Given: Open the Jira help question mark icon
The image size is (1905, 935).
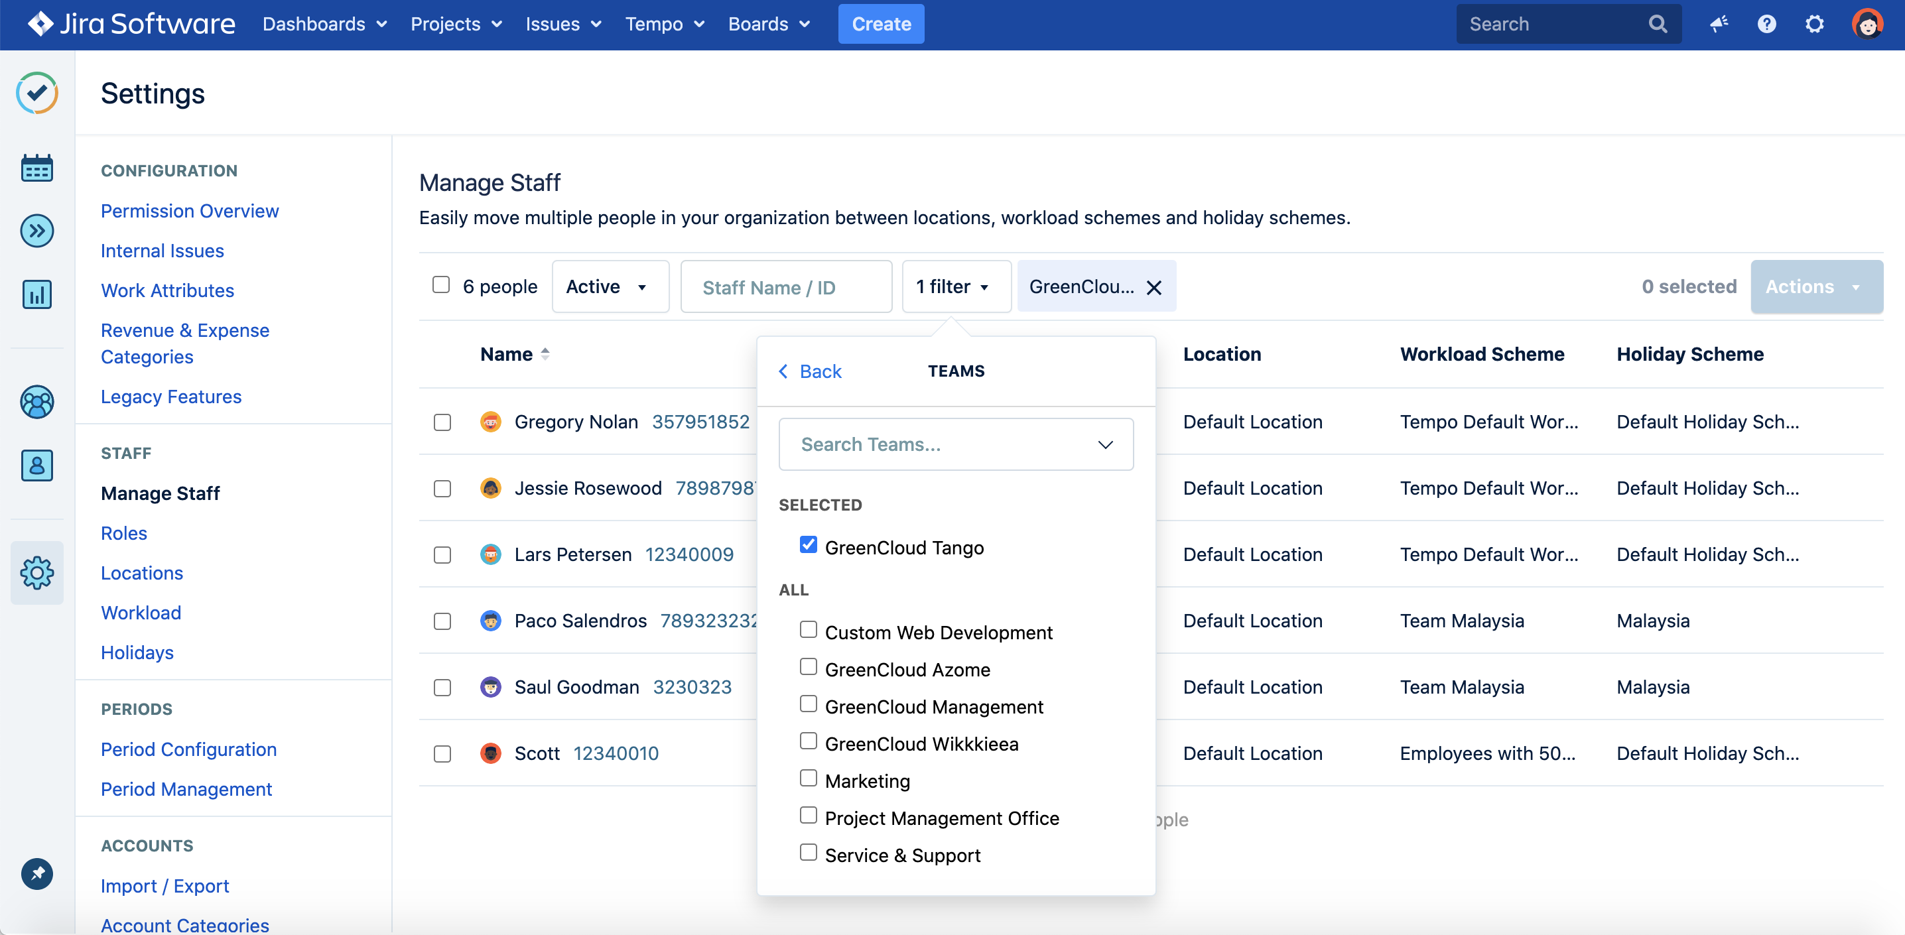Looking at the screenshot, I should point(1766,25).
